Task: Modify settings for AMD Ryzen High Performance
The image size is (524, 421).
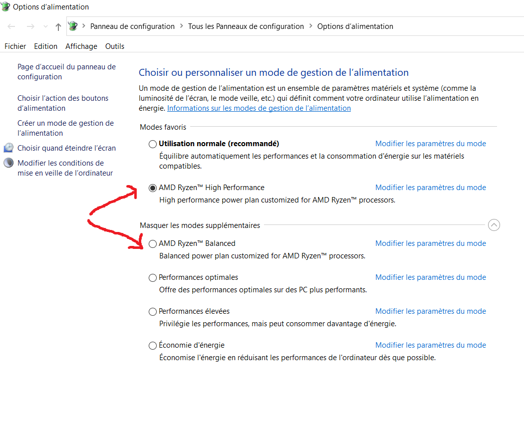Action: [x=430, y=188]
